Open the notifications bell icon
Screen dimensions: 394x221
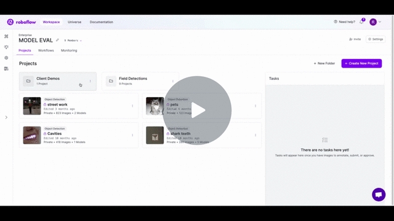pos(361,22)
